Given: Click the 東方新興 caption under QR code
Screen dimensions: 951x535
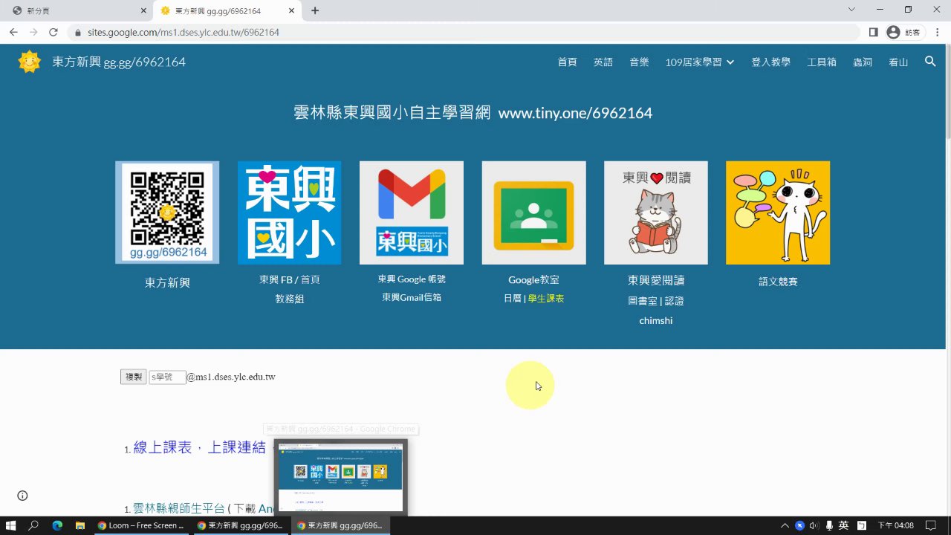Looking at the screenshot, I should [167, 282].
